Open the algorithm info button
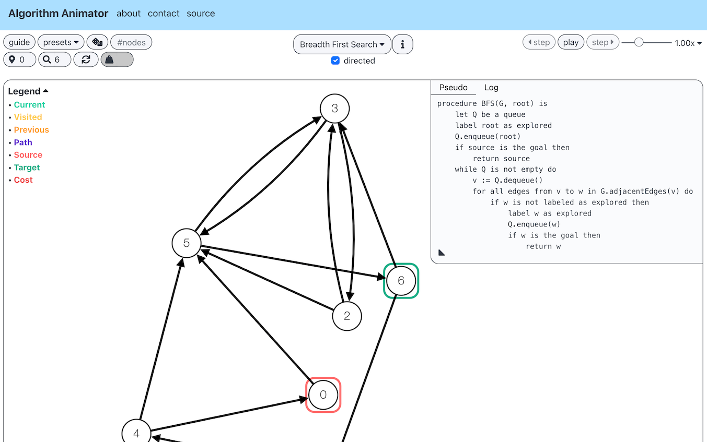Image resolution: width=707 pixels, height=442 pixels. coord(402,44)
